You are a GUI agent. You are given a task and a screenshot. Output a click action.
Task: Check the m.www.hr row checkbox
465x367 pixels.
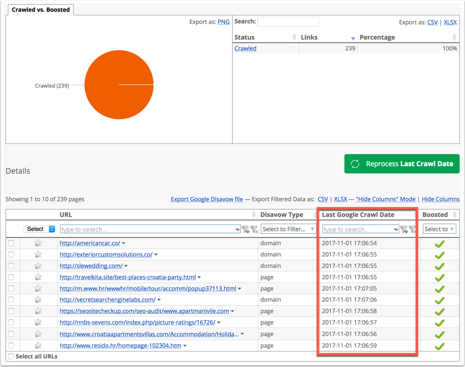point(11,288)
